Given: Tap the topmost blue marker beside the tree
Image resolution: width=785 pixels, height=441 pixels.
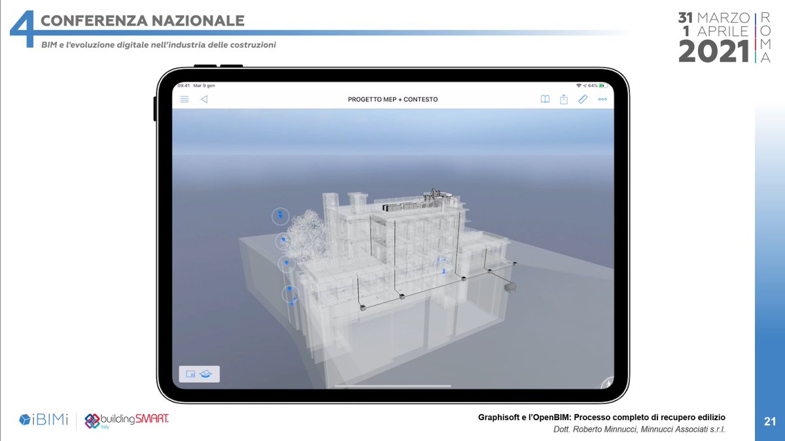Looking at the screenshot, I should [281, 216].
